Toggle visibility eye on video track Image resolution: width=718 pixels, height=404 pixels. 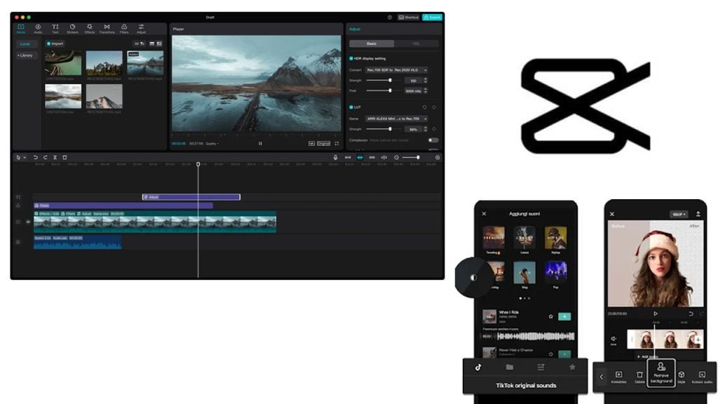pos(28,222)
